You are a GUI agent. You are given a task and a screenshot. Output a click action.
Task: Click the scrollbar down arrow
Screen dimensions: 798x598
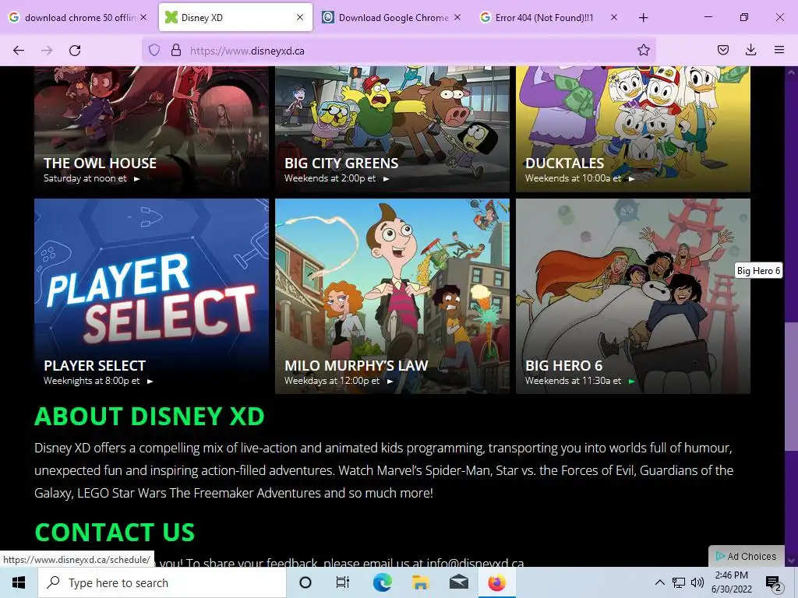(791, 561)
